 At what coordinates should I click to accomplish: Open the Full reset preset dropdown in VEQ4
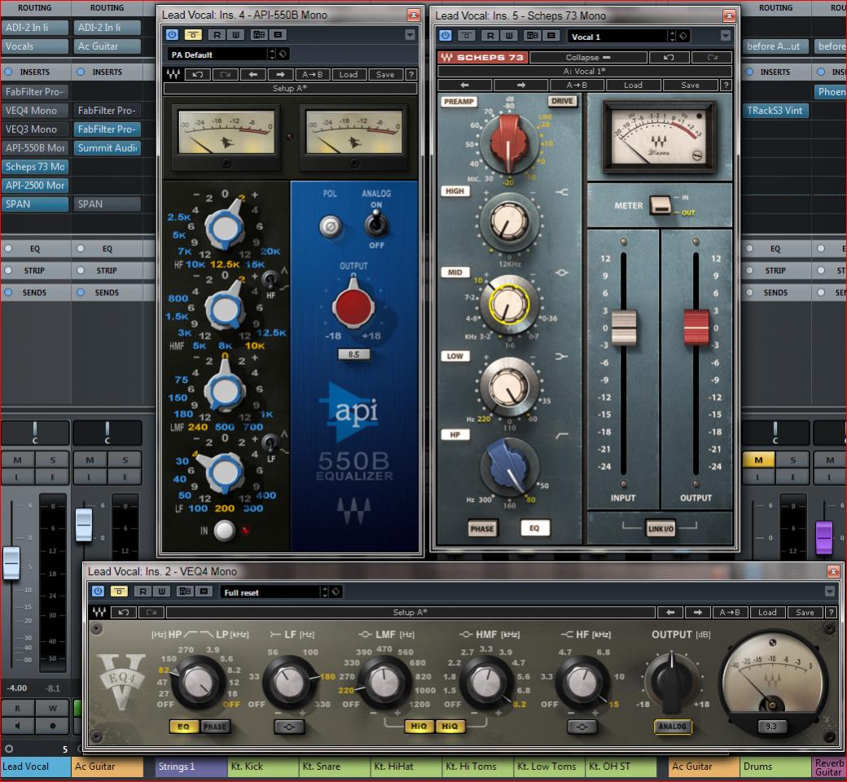pyautogui.click(x=270, y=592)
